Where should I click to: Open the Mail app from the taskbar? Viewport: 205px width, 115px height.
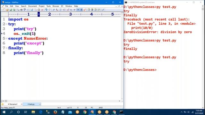pos(70,112)
